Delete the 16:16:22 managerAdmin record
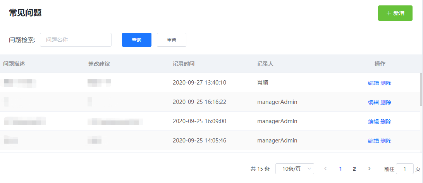Viewport: 423px width, 183px height. point(386,102)
